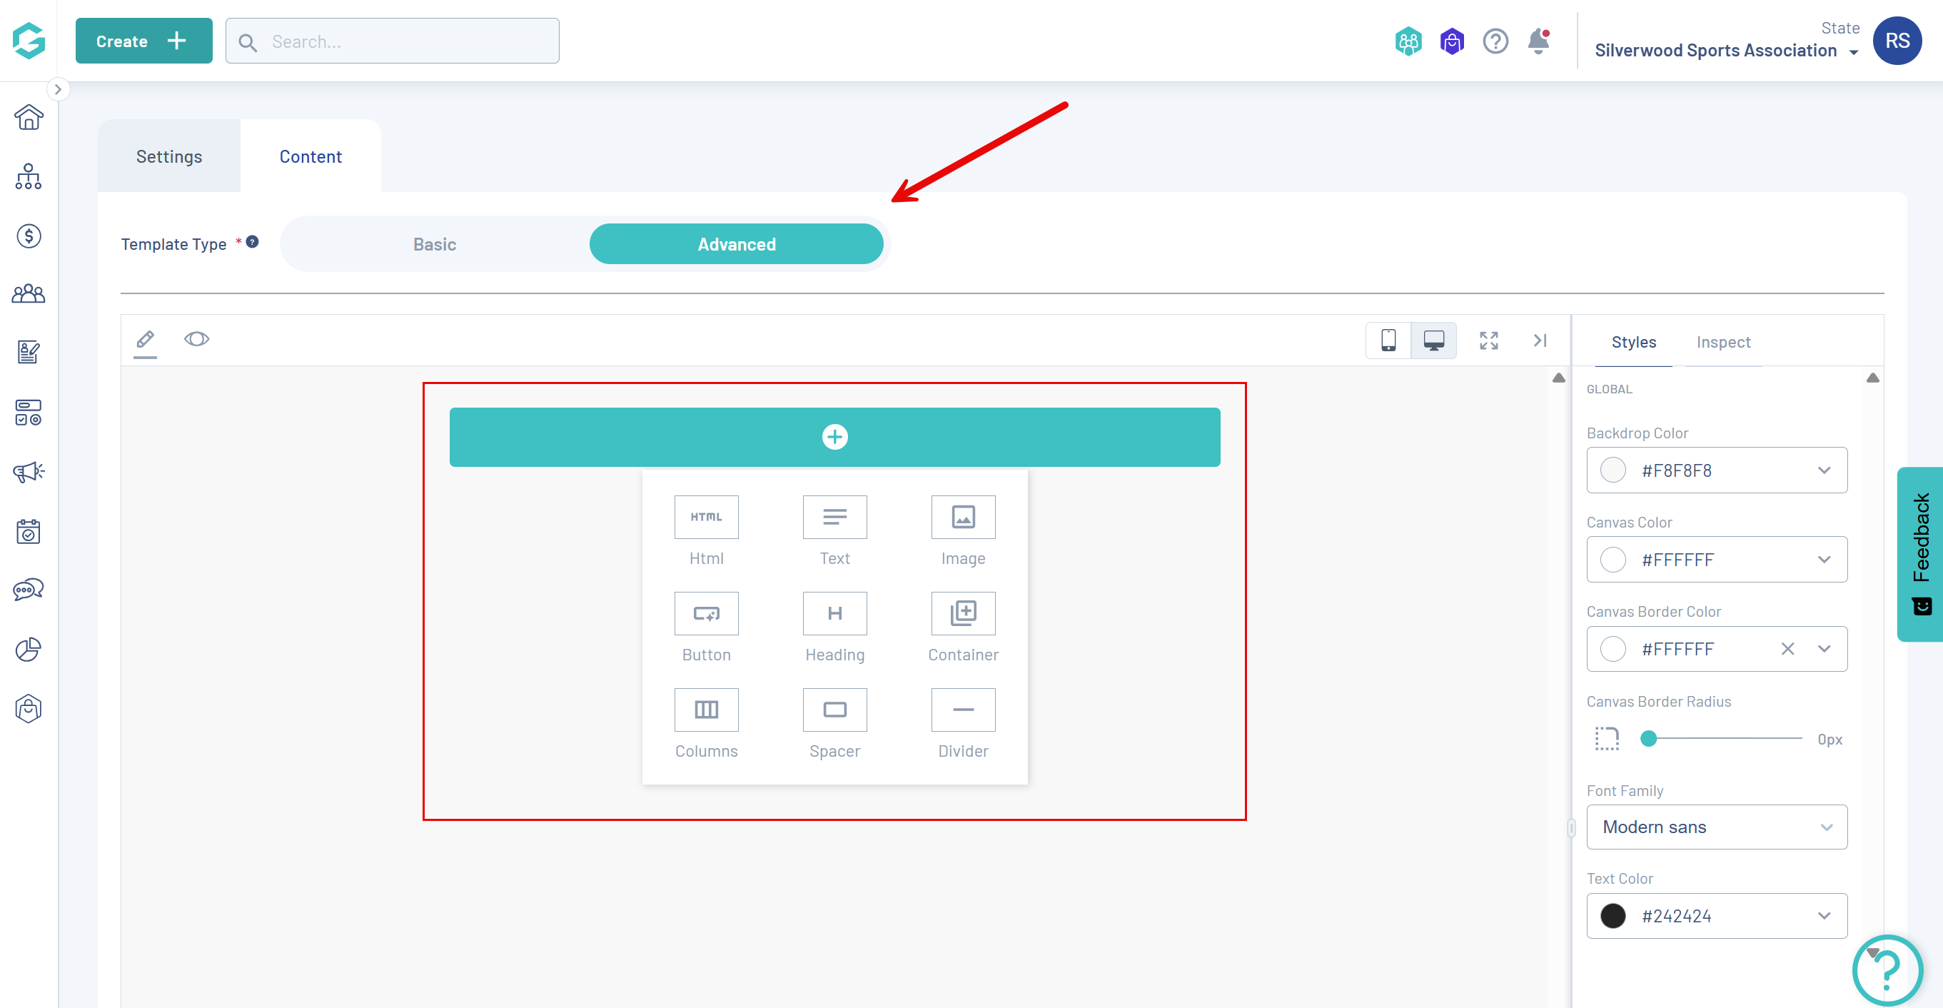Open the Font Family dropdown

(x=1716, y=827)
